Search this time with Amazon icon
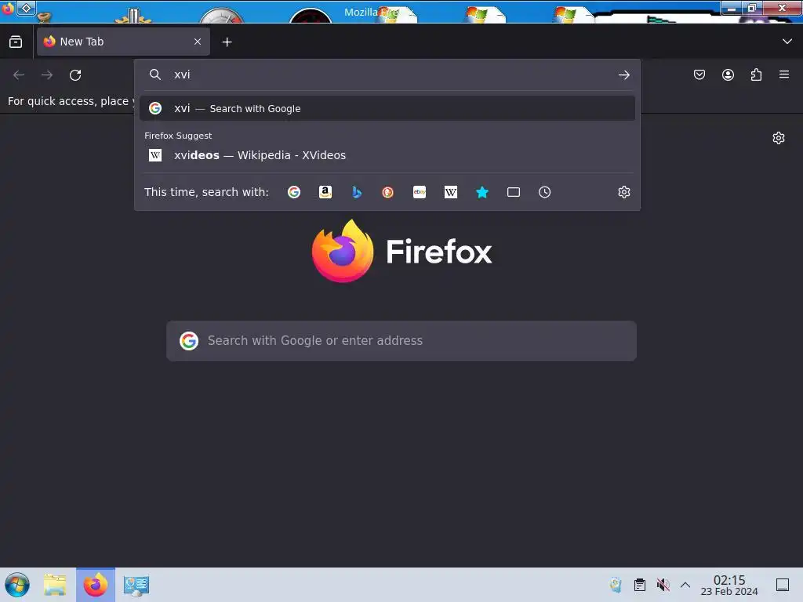The image size is (803, 602). pyautogui.click(x=325, y=192)
